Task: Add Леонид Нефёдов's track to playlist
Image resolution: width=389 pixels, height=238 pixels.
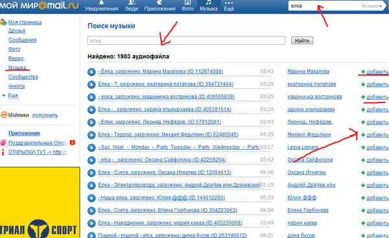Action: pyautogui.click(x=375, y=123)
